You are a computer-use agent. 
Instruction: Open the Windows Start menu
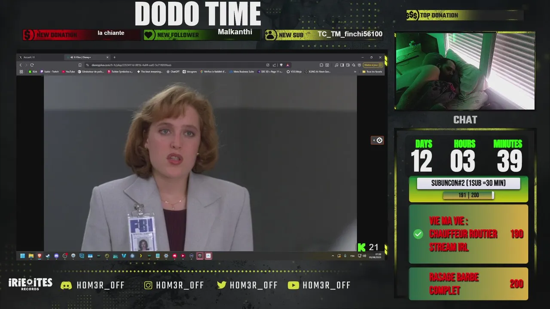(22, 256)
